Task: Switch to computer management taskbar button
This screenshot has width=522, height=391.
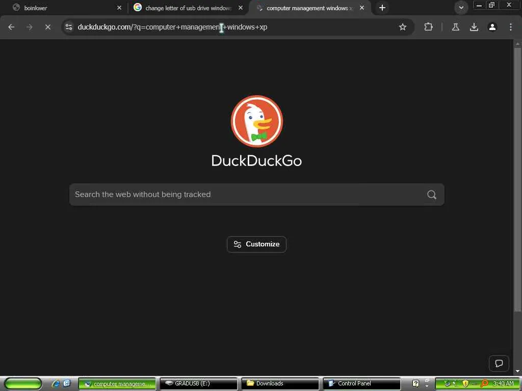Action: (117, 384)
